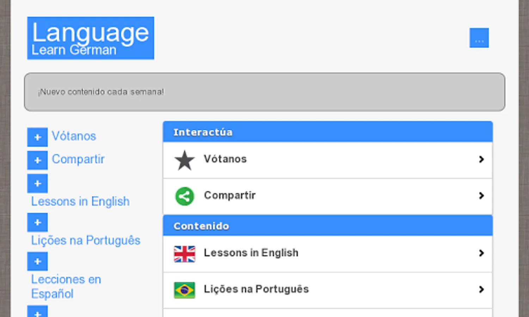The height and width of the screenshot is (317, 529).
Task: Click the star icon beside Vótanos
Action: [x=184, y=160]
